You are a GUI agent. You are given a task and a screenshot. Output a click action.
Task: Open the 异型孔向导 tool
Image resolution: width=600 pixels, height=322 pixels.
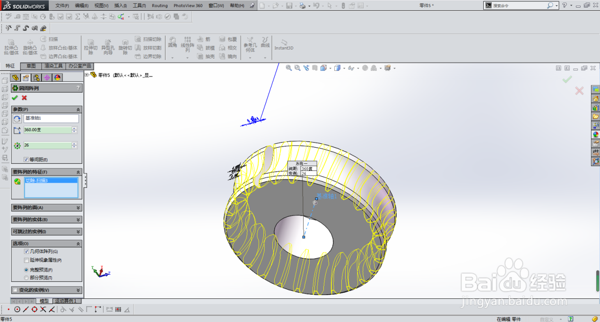pyautogui.click(x=108, y=47)
